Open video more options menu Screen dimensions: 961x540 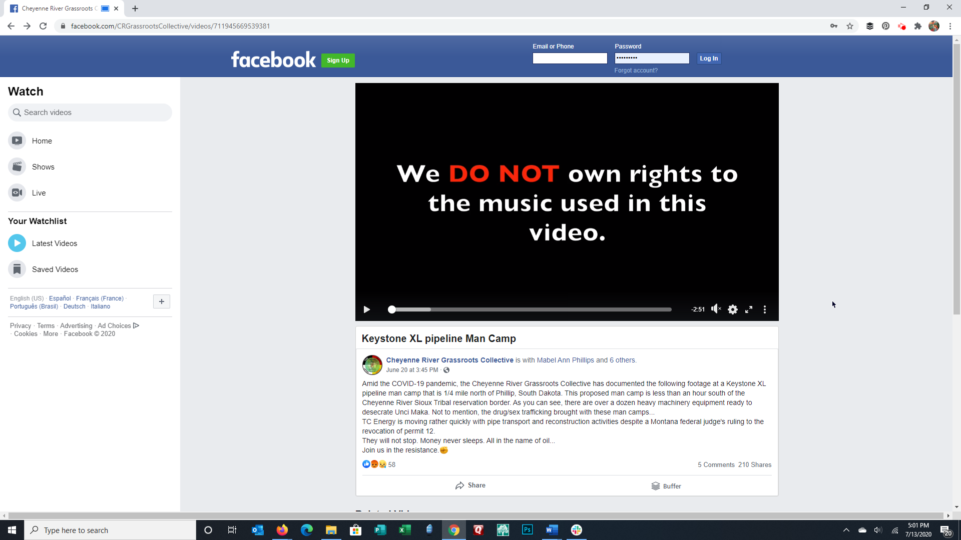tap(765, 309)
